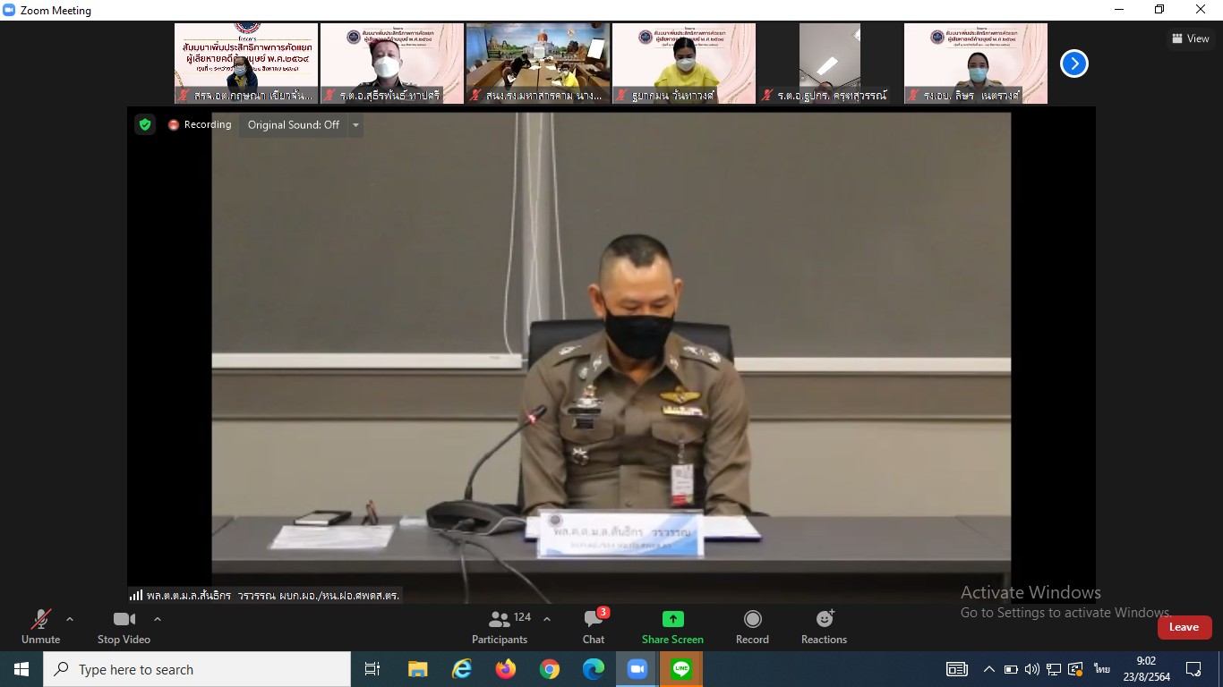The image size is (1223, 687).
Task: Show next page of participant thumbnails
Action: (1073, 64)
